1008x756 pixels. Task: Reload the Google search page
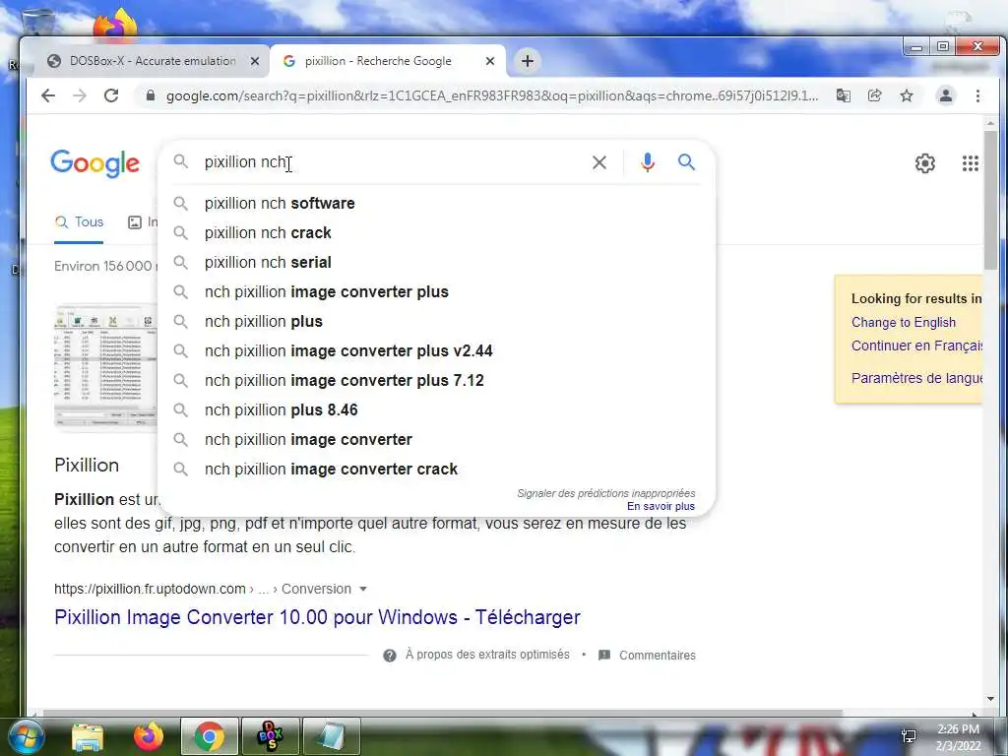click(111, 95)
